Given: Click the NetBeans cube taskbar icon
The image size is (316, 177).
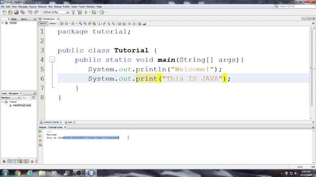Looking at the screenshot, I should point(91,173).
